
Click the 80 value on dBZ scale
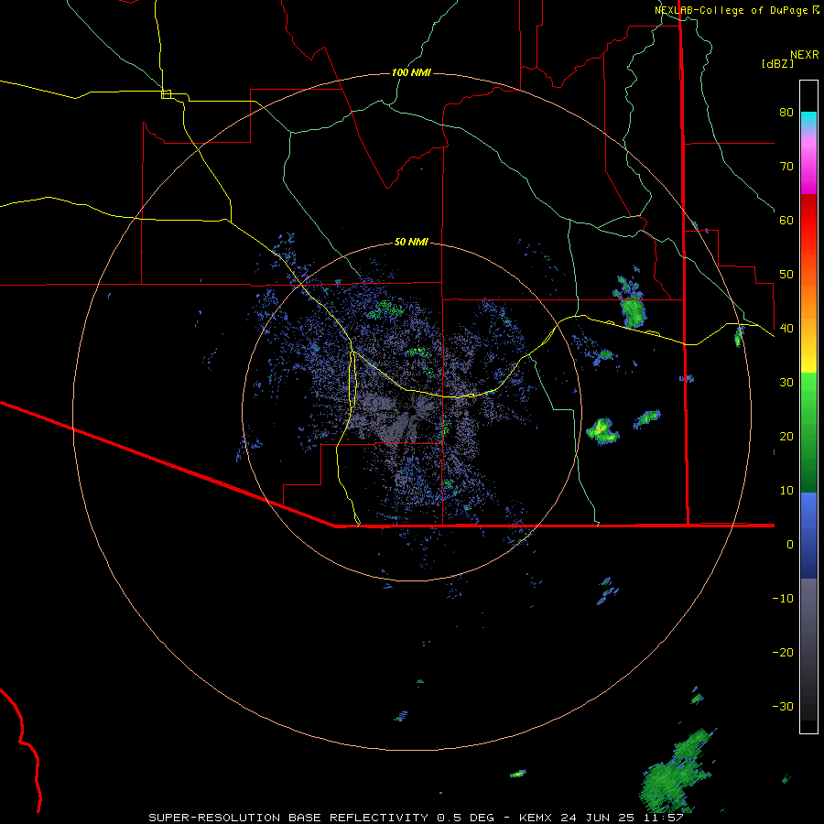(786, 113)
